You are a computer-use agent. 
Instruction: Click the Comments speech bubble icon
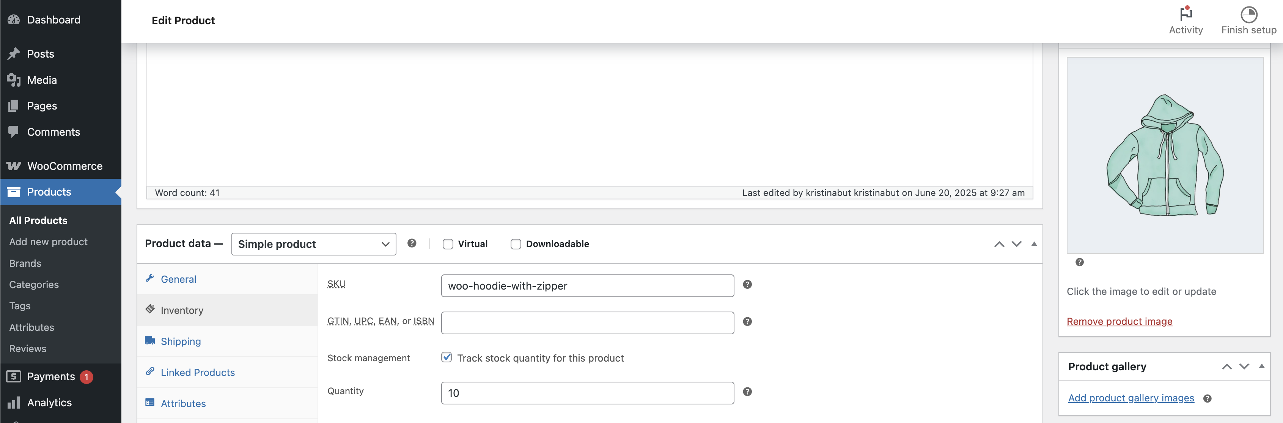(13, 132)
